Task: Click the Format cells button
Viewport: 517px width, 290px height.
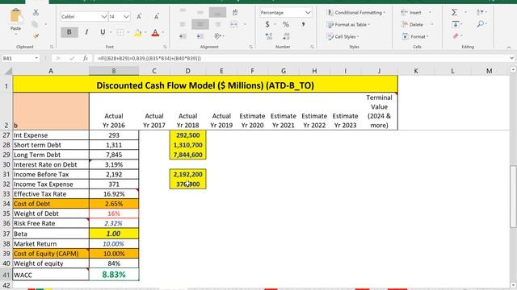Action: [415, 36]
